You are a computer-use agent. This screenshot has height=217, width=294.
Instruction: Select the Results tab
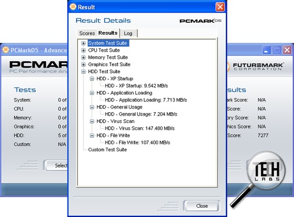[108, 33]
